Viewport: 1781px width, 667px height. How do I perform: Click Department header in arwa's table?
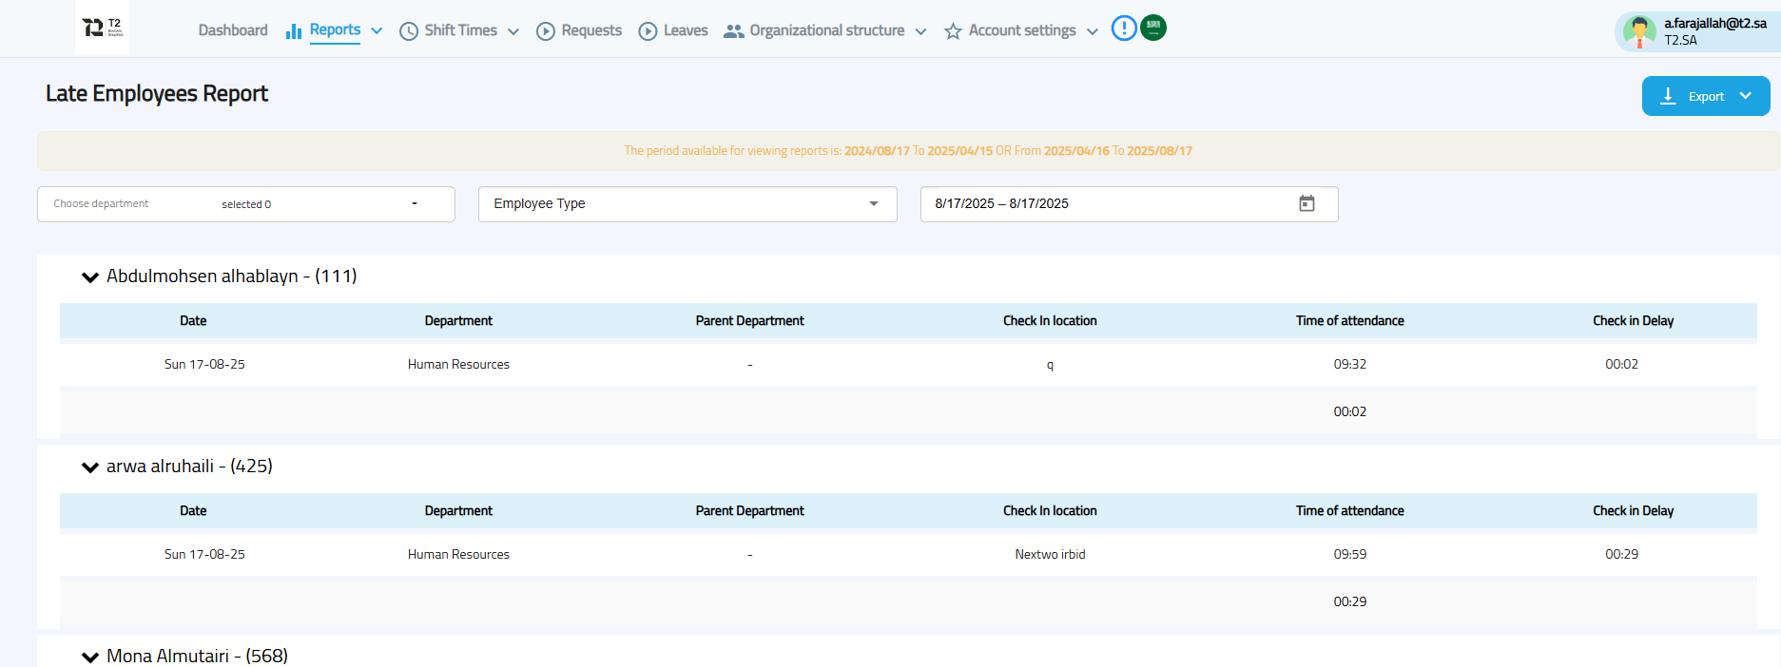point(458,511)
